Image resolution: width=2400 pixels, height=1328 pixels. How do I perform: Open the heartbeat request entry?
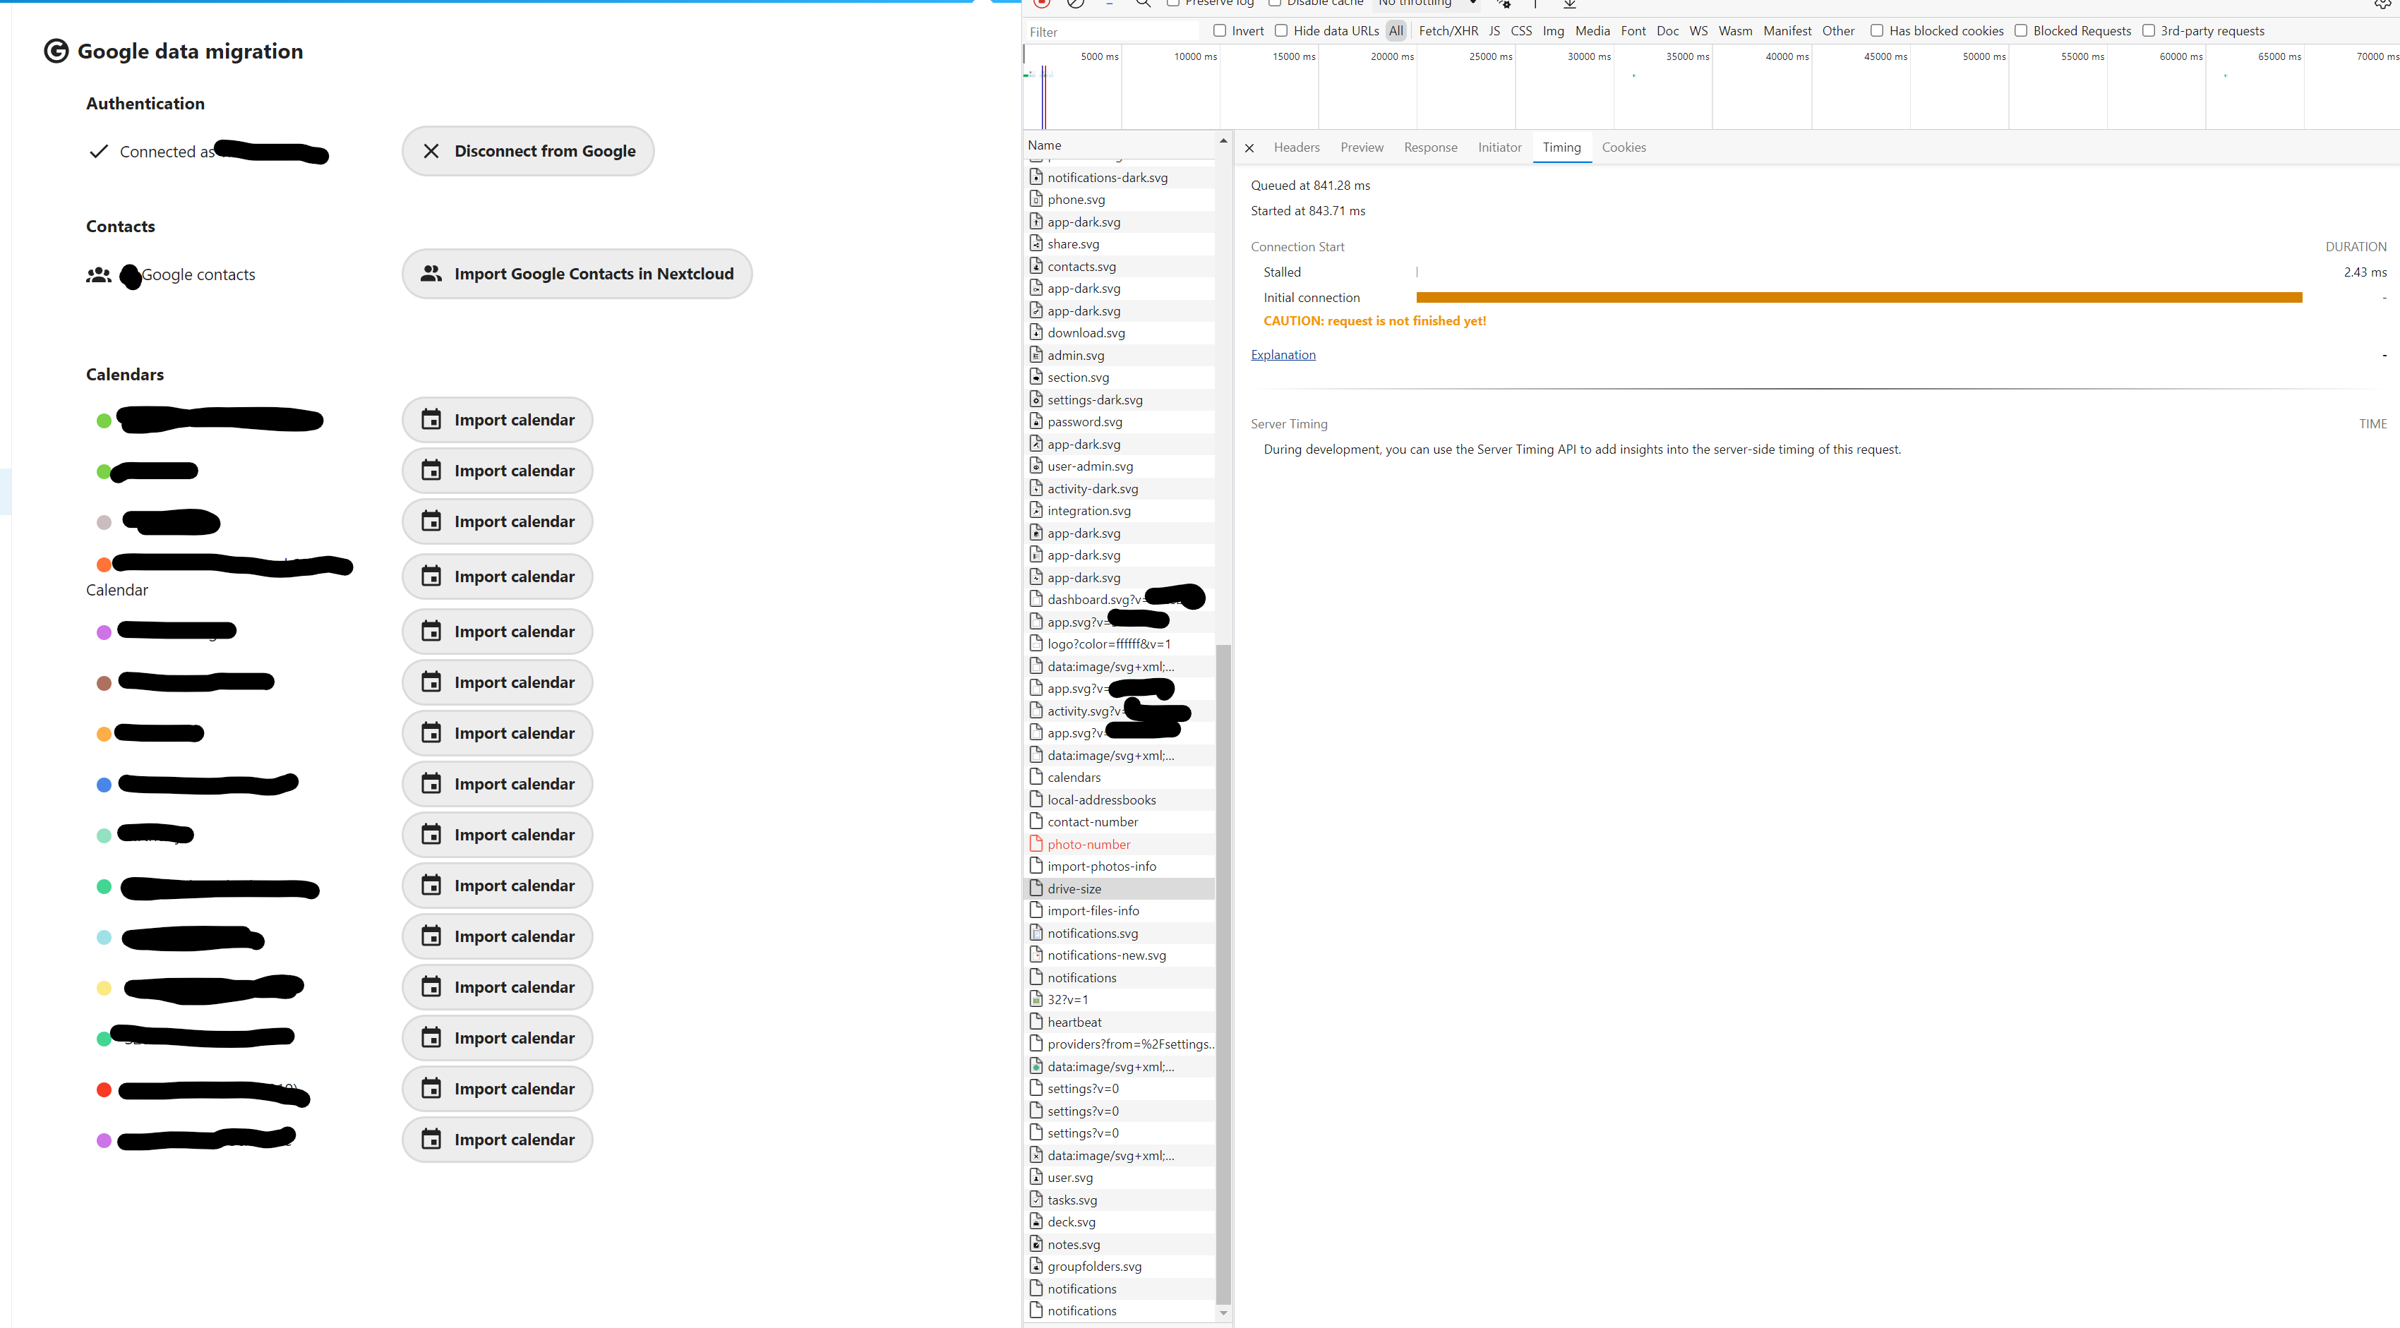pyautogui.click(x=1073, y=1022)
